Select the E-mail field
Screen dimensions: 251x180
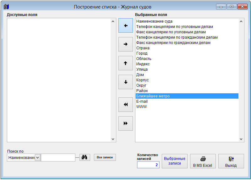coord(187,101)
